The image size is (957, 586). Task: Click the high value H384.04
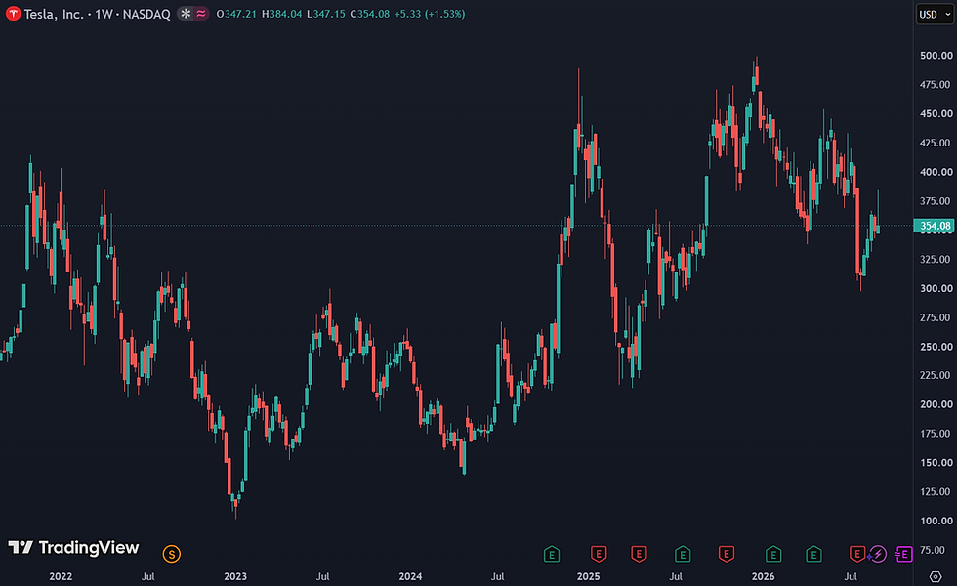point(281,14)
